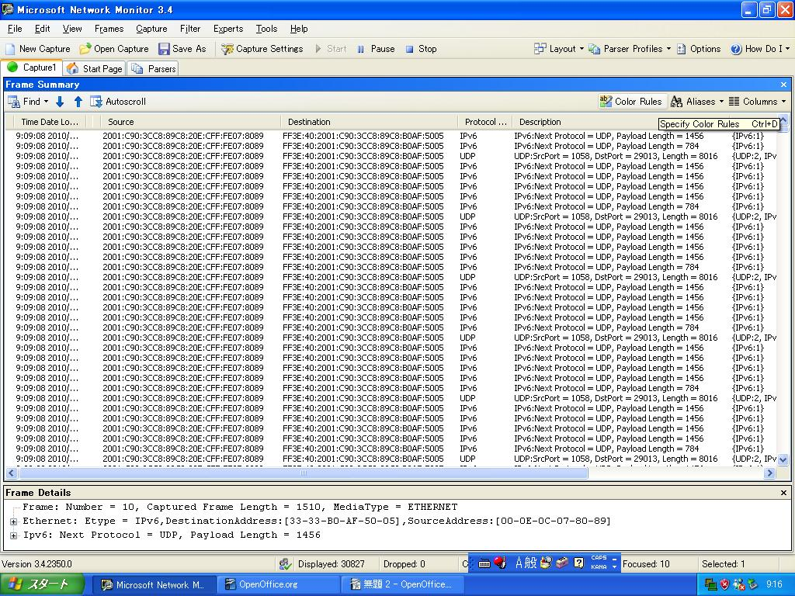This screenshot has height=596, width=795.
Task: Click the Open Capture folder button
Action: click(x=114, y=49)
